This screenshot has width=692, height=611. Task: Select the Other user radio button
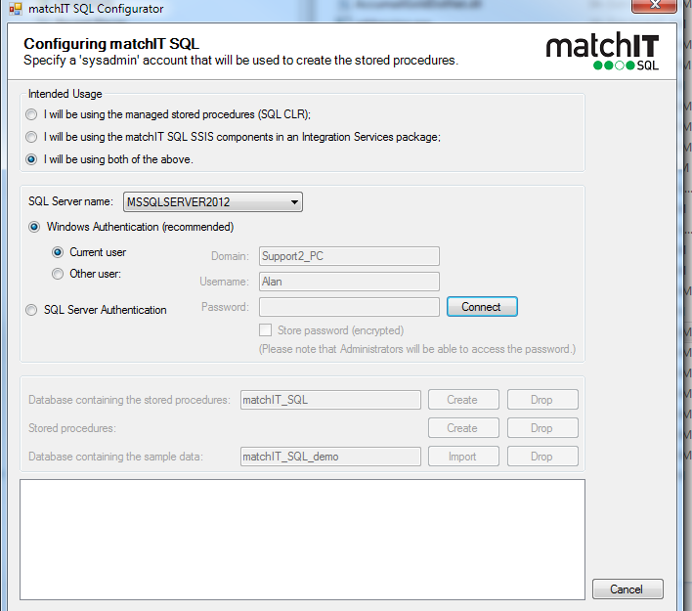coord(58,274)
